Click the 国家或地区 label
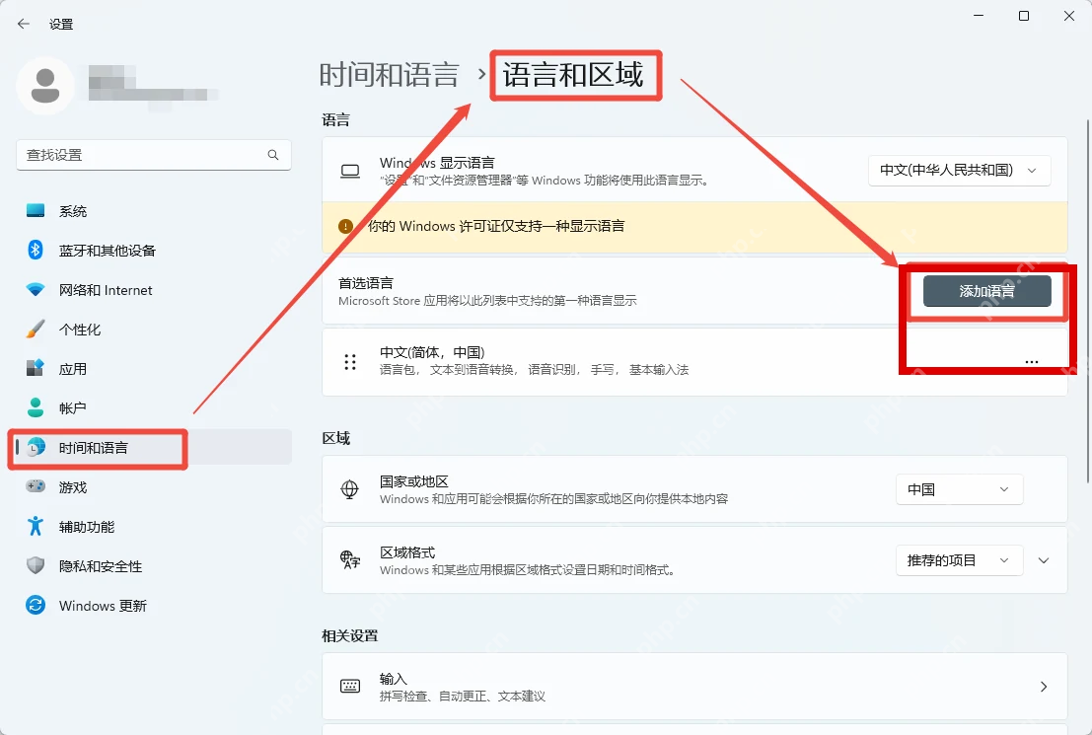1092x735 pixels. (413, 481)
